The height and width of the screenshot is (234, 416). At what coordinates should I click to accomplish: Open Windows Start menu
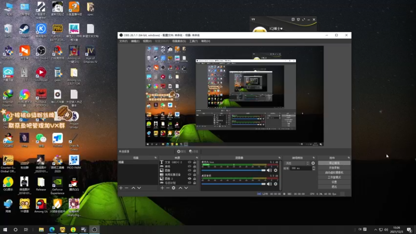click(5, 229)
